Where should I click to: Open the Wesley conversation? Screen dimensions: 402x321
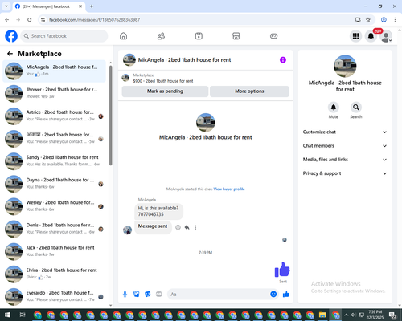pos(54,206)
